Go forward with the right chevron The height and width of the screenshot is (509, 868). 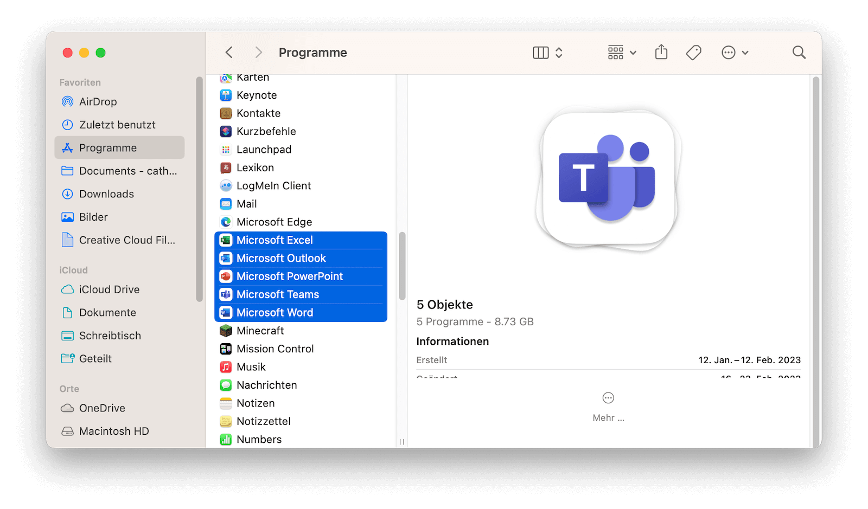tap(258, 53)
